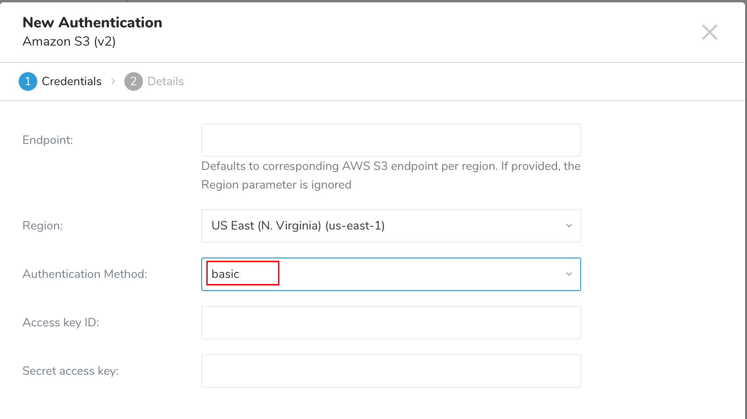Click the "Region:" field label
This screenshot has height=419, width=747.
click(43, 226)
